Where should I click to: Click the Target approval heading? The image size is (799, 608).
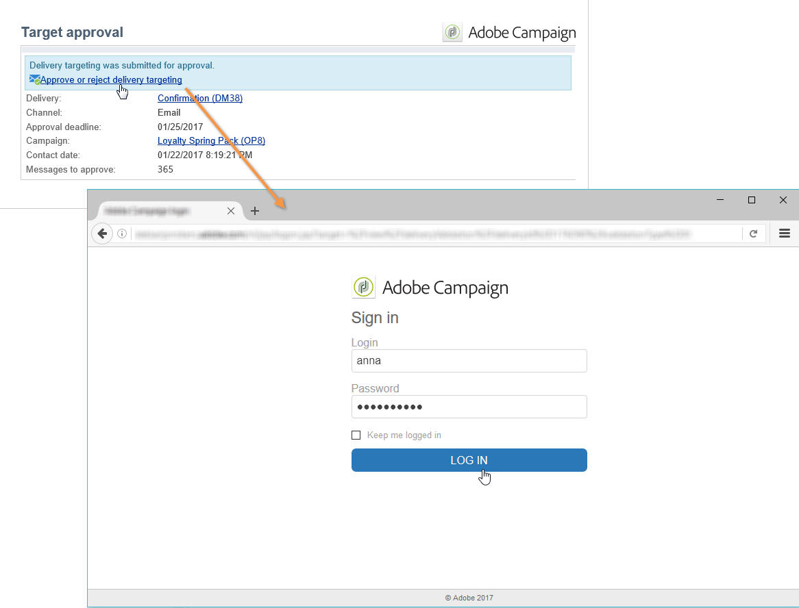[72, 32]
